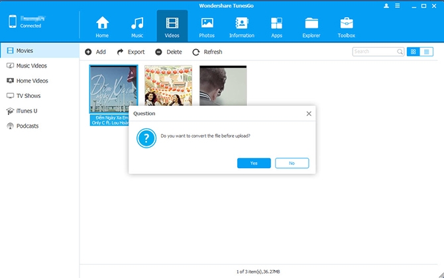
Task: Click No in the Question dialog
Action: pos(292,163)
